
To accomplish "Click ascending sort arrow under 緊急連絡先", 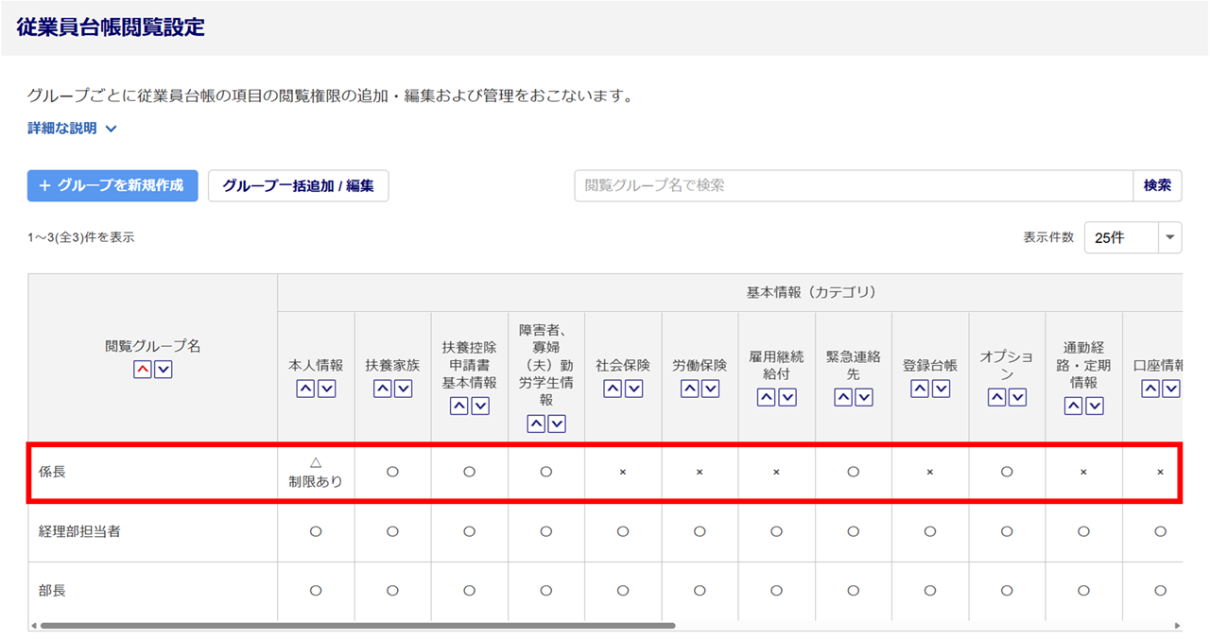I will click(x=843, y=398).
